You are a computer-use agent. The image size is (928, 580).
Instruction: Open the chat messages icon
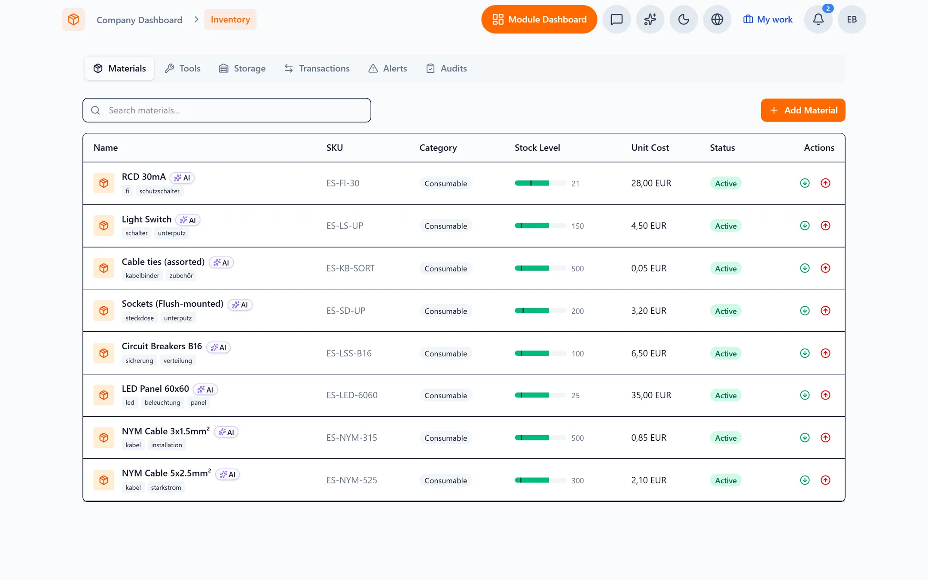tap(617, 19)
